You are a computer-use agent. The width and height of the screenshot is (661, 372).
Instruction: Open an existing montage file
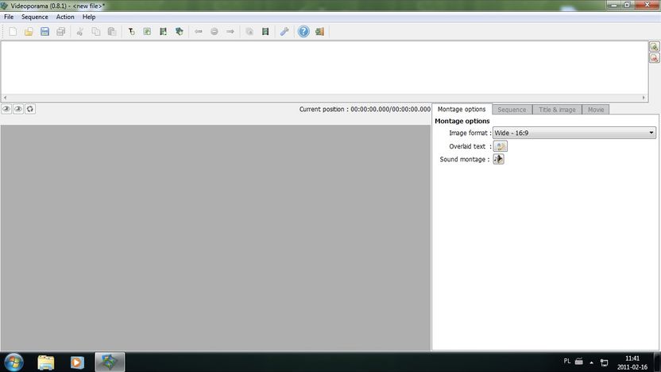[x=29, y=32]
